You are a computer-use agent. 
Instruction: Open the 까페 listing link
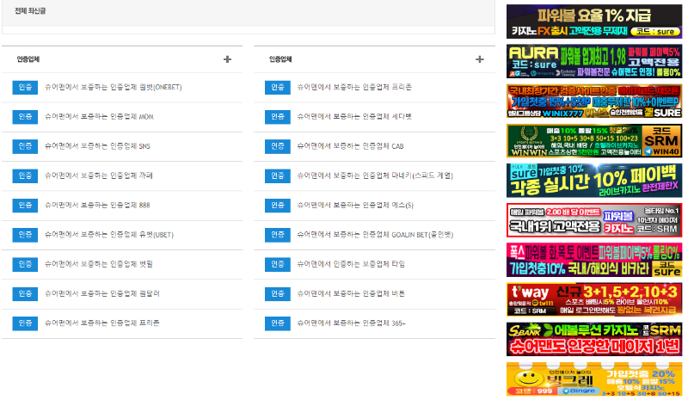(x=98, y=176)
